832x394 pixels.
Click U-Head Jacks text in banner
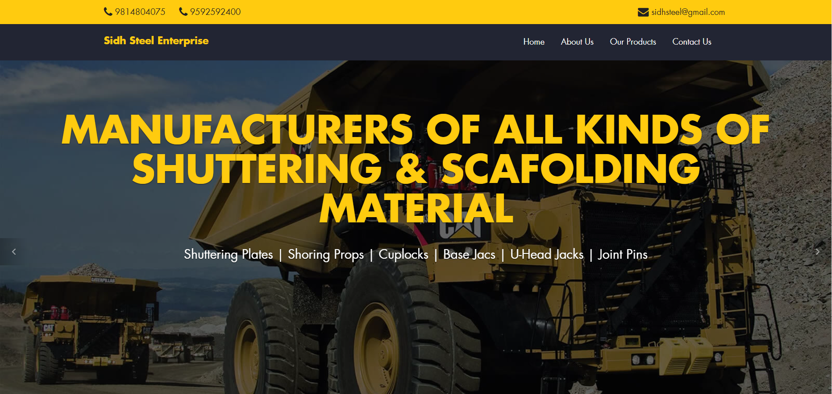(547, 254)
